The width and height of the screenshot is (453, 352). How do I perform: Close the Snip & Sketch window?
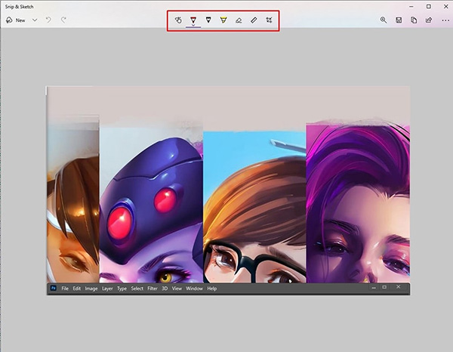pos(445,6)
